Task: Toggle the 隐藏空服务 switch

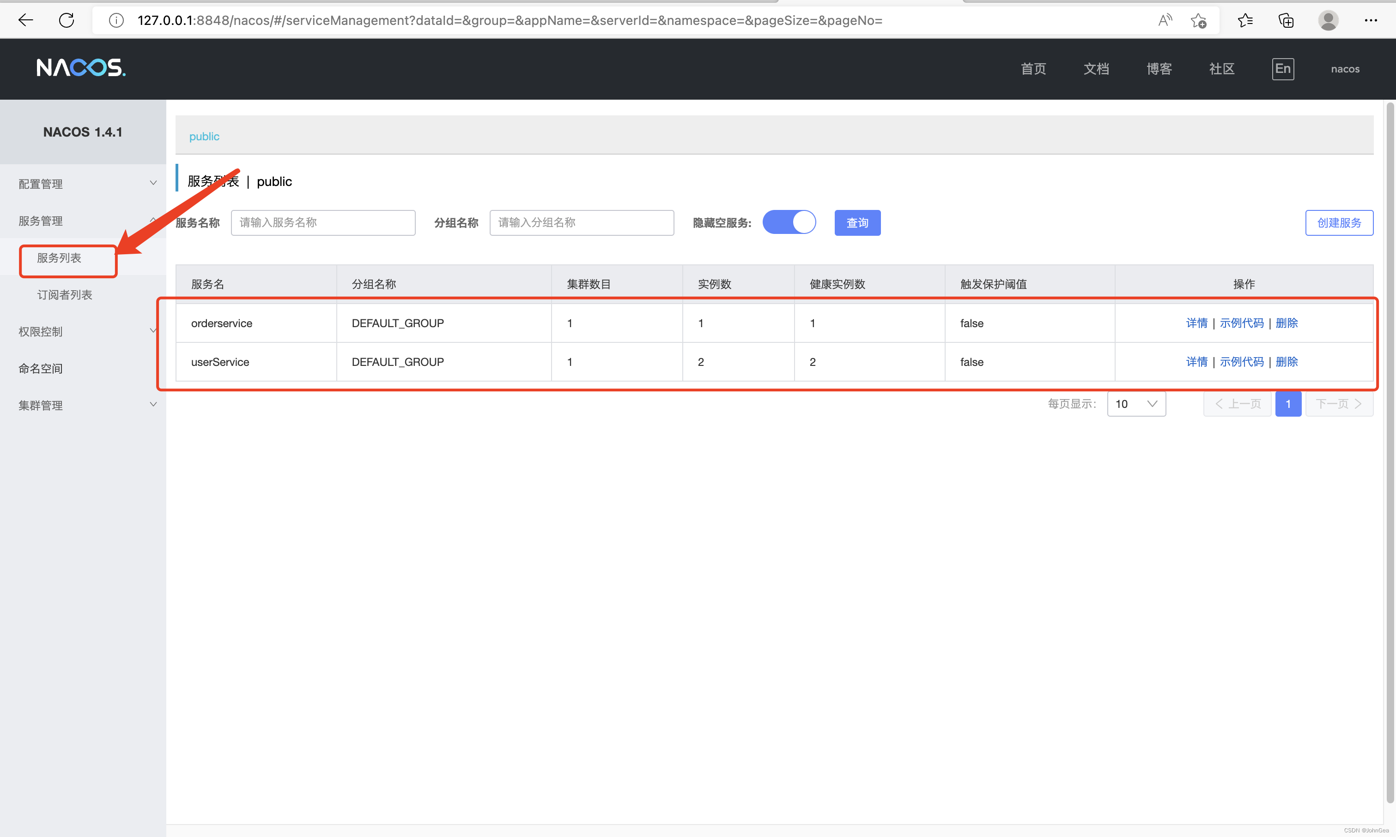Action: pos(789,221)
